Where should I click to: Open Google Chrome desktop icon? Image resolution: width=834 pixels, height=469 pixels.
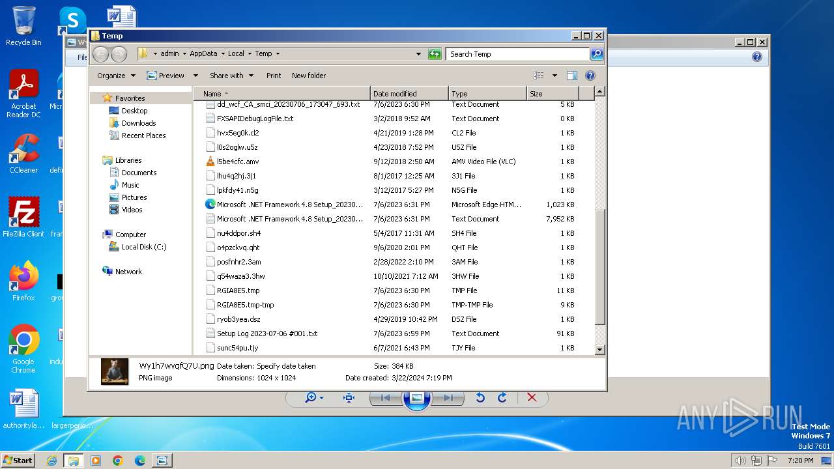23,348
